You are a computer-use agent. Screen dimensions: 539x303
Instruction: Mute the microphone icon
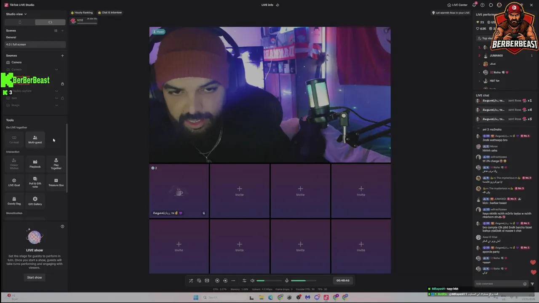[287, 281]
